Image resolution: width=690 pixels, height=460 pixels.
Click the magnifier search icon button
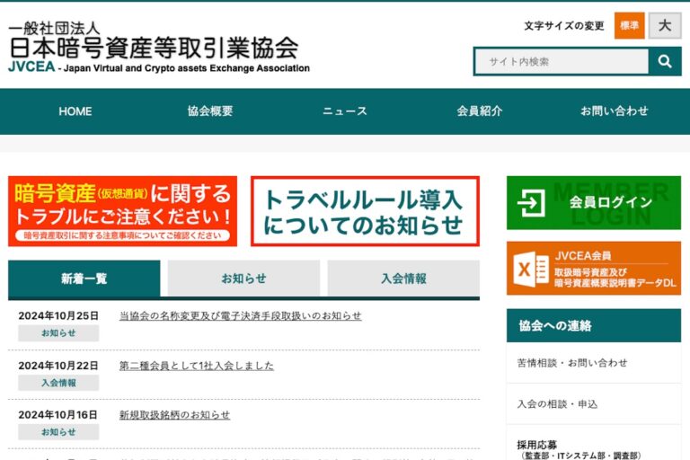pos(665,61)
